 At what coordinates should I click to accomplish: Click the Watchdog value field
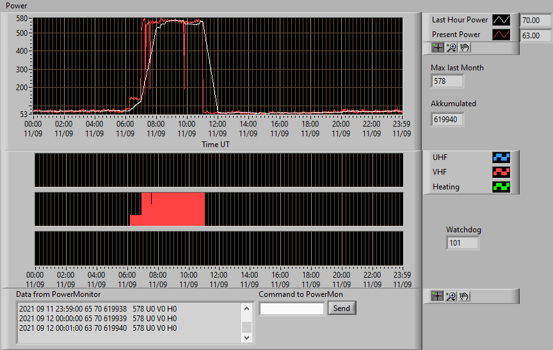(x=462, y=243)
